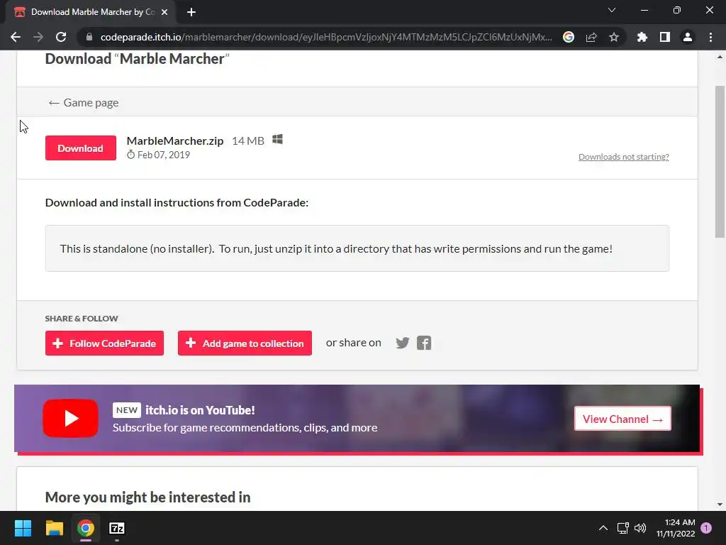Open File Explorer from taskbar
This screenshot has width=726, height=545.
pyautogui.click(x=54, y=528)
